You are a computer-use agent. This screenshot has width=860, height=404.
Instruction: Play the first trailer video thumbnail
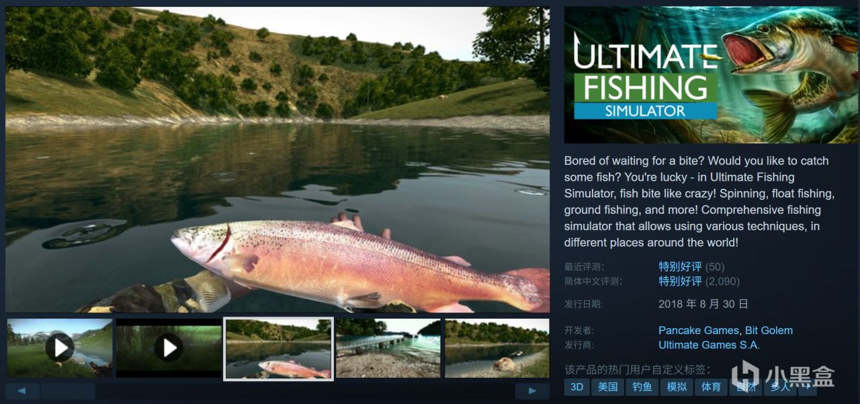[60, 348]
